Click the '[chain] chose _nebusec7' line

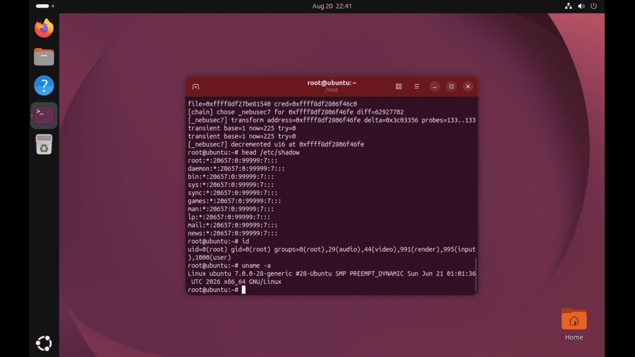296,112
